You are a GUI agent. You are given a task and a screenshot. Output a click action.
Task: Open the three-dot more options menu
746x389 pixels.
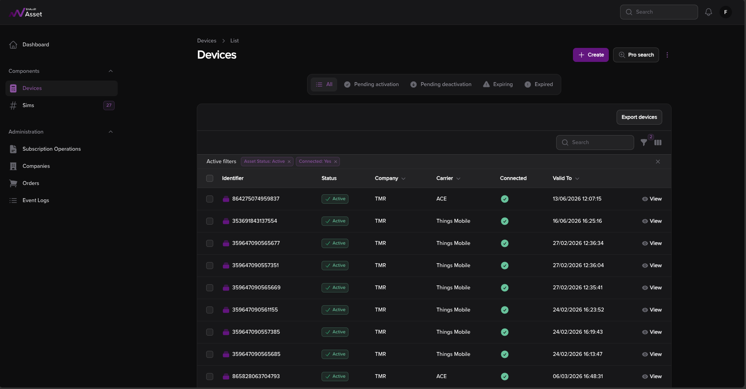click(x=667, y=55)
